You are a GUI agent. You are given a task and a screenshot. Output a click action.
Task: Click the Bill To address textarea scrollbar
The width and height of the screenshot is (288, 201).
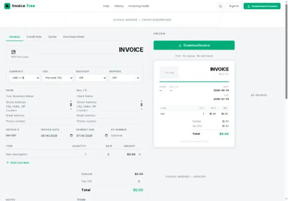coord(141,105)
